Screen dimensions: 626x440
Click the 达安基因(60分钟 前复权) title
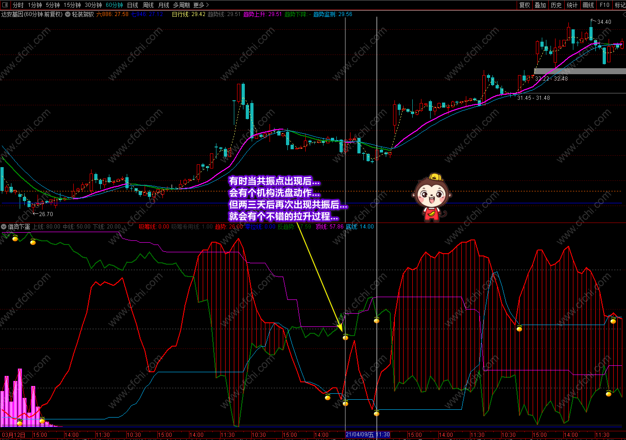click(x=32, y=14)
